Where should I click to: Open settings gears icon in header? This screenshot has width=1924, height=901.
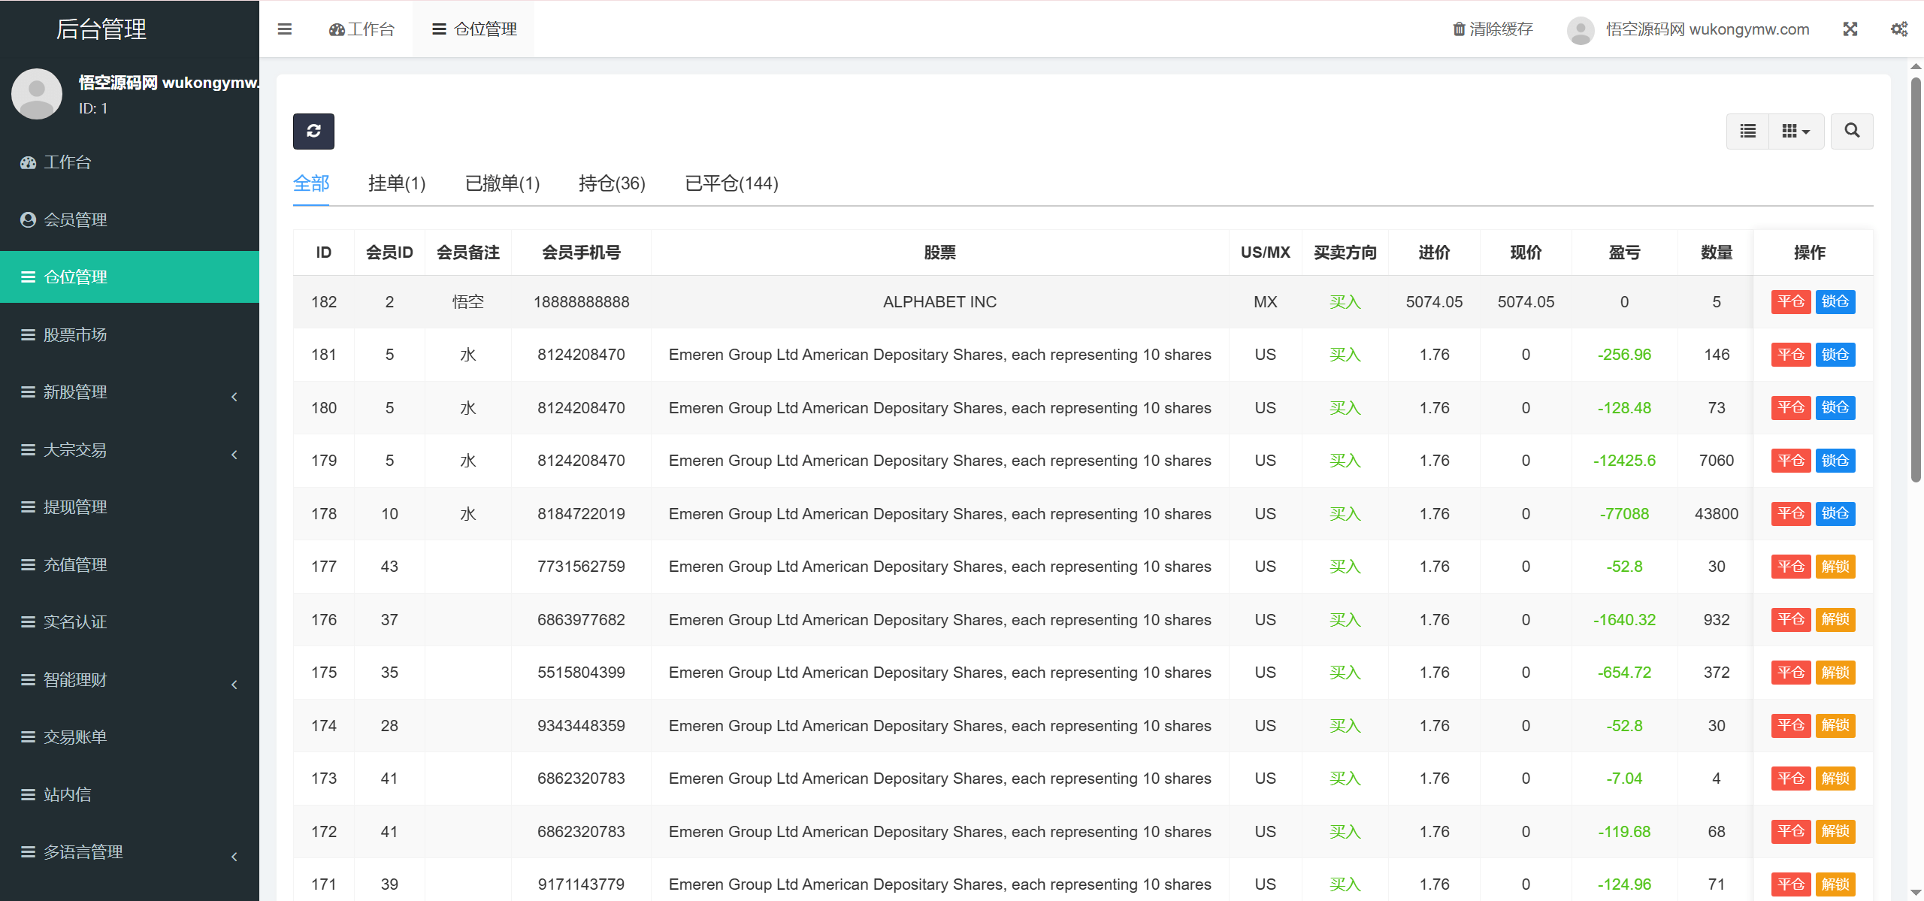(x=1898, y=29)
